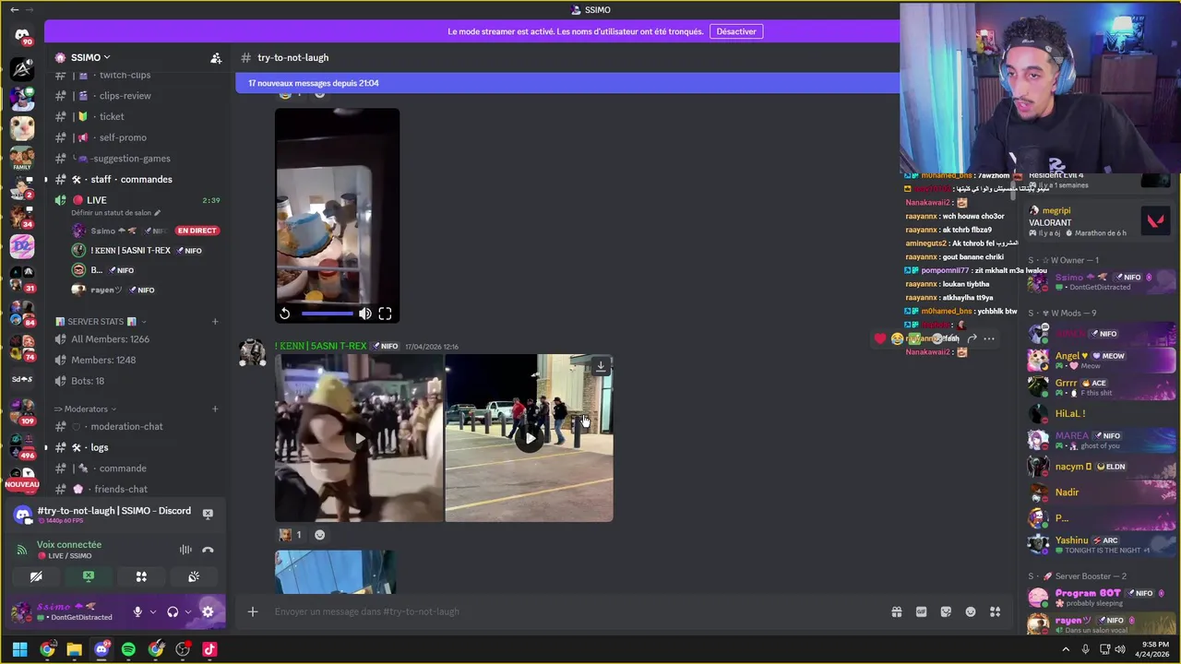
Task: Download the parking lot video attachment
Action: (601, 366)
